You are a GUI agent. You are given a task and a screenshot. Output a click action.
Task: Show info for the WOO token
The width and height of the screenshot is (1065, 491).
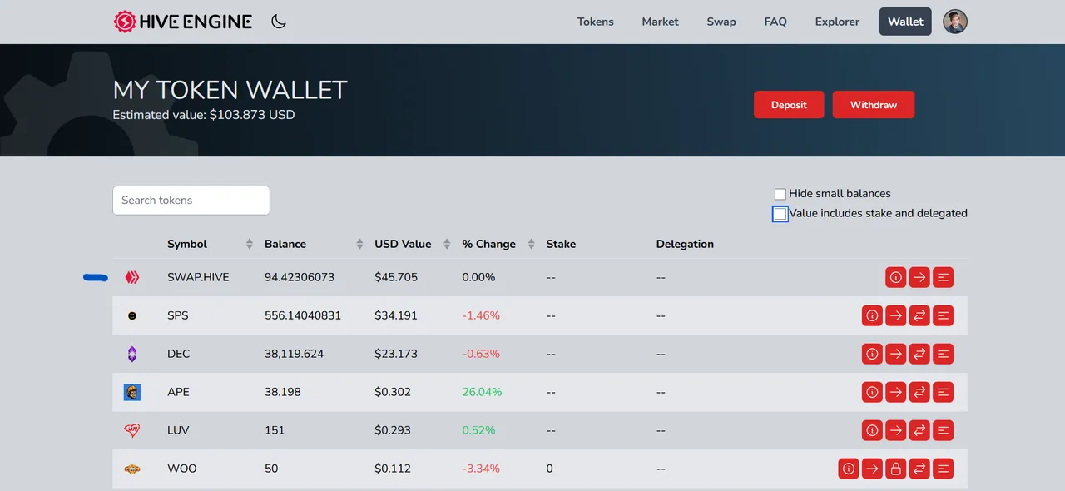(x=849, y=469)
